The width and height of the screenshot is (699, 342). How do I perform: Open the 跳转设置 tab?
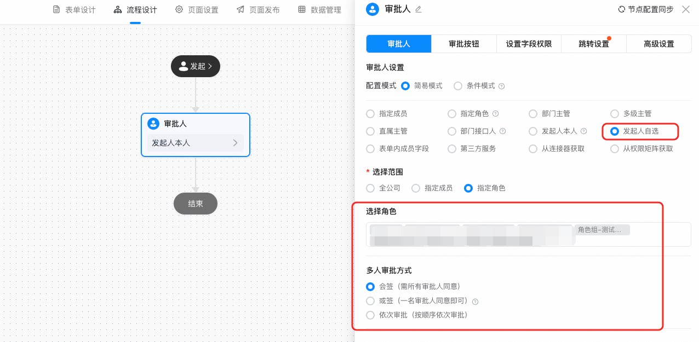point(594,44)
